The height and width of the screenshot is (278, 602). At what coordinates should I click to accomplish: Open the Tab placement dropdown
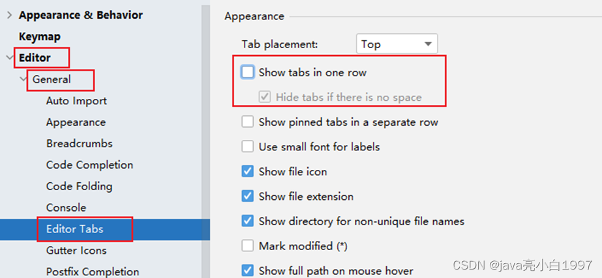pos(397,44)
